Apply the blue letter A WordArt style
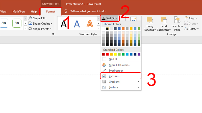Screen dimensions: 202x113 tap(77, 24)
